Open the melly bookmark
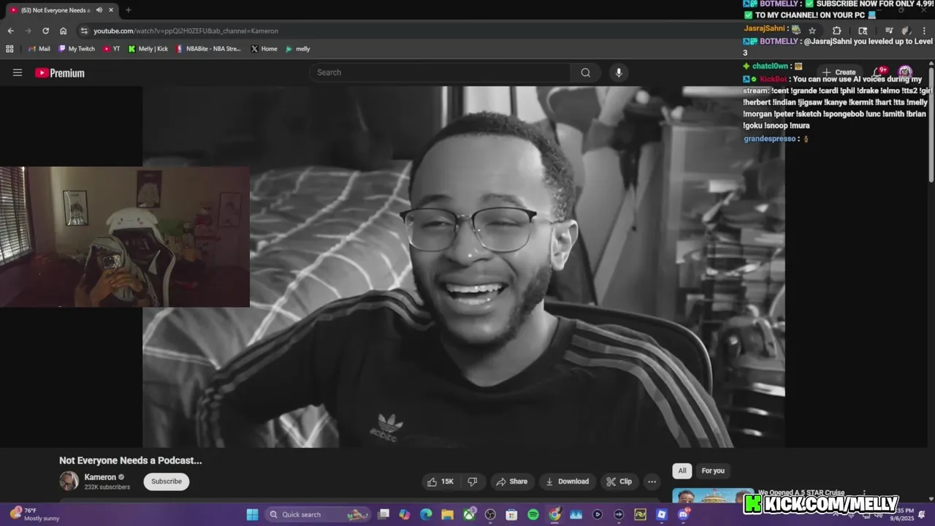935x526 pixels. click(298, 49)
